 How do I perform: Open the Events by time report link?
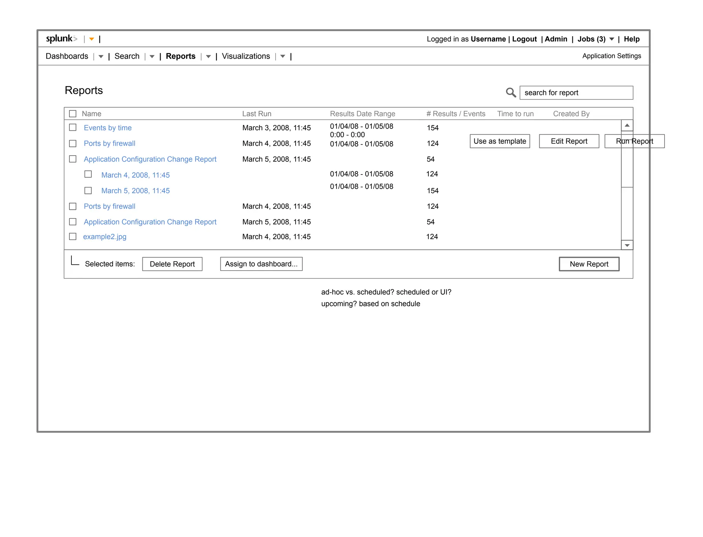click(107, 128)
